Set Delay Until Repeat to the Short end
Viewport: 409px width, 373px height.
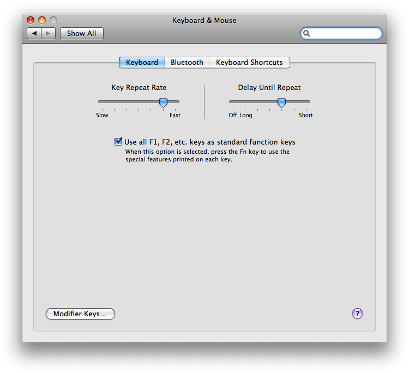click(309, 102)
